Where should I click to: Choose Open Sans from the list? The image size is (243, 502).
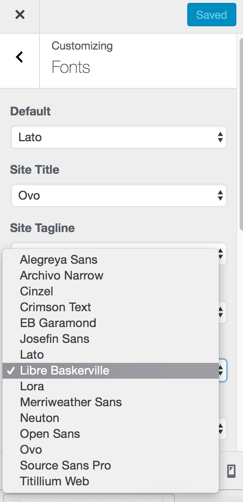[x=111, y=434]
